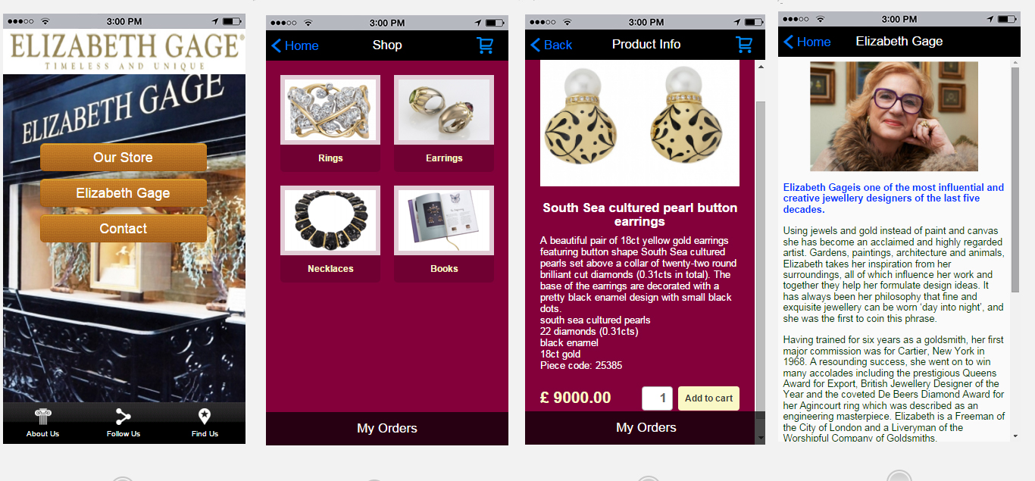Open the Earrings category thumbnail
1035x481 pixels.
444,110
